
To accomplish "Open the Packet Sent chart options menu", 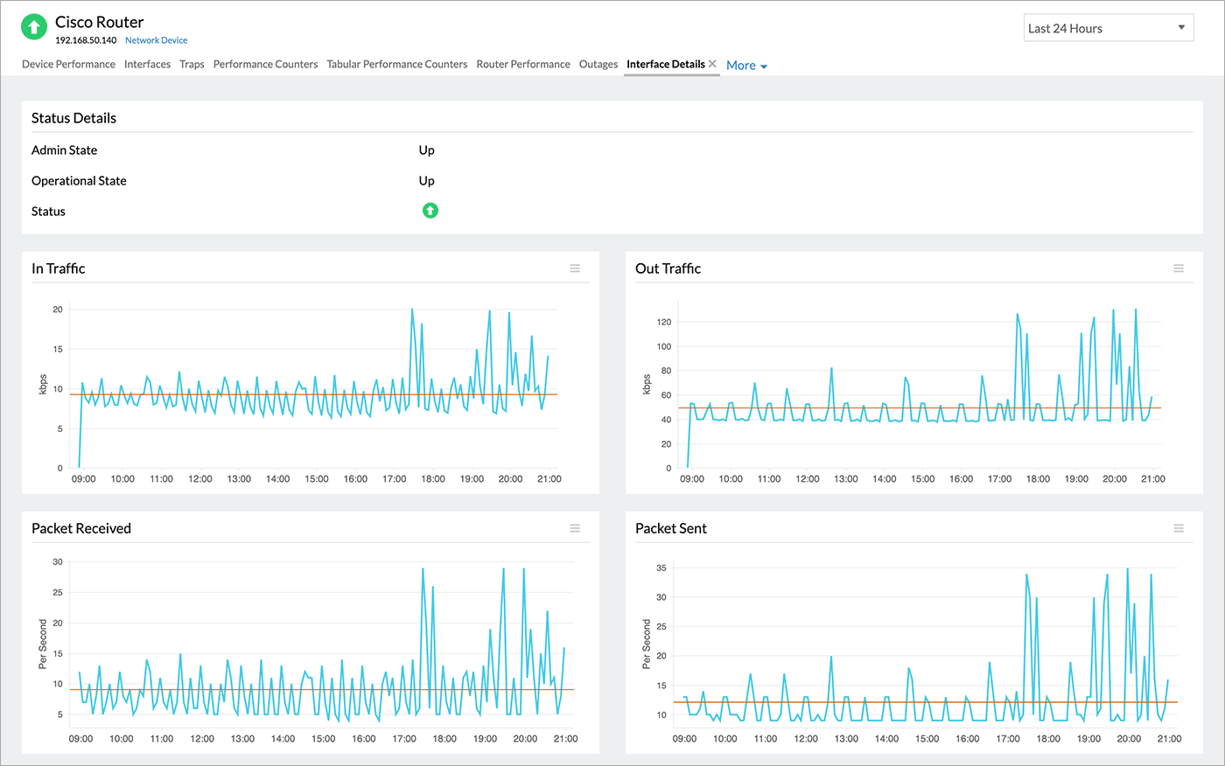I will 1179,528.
